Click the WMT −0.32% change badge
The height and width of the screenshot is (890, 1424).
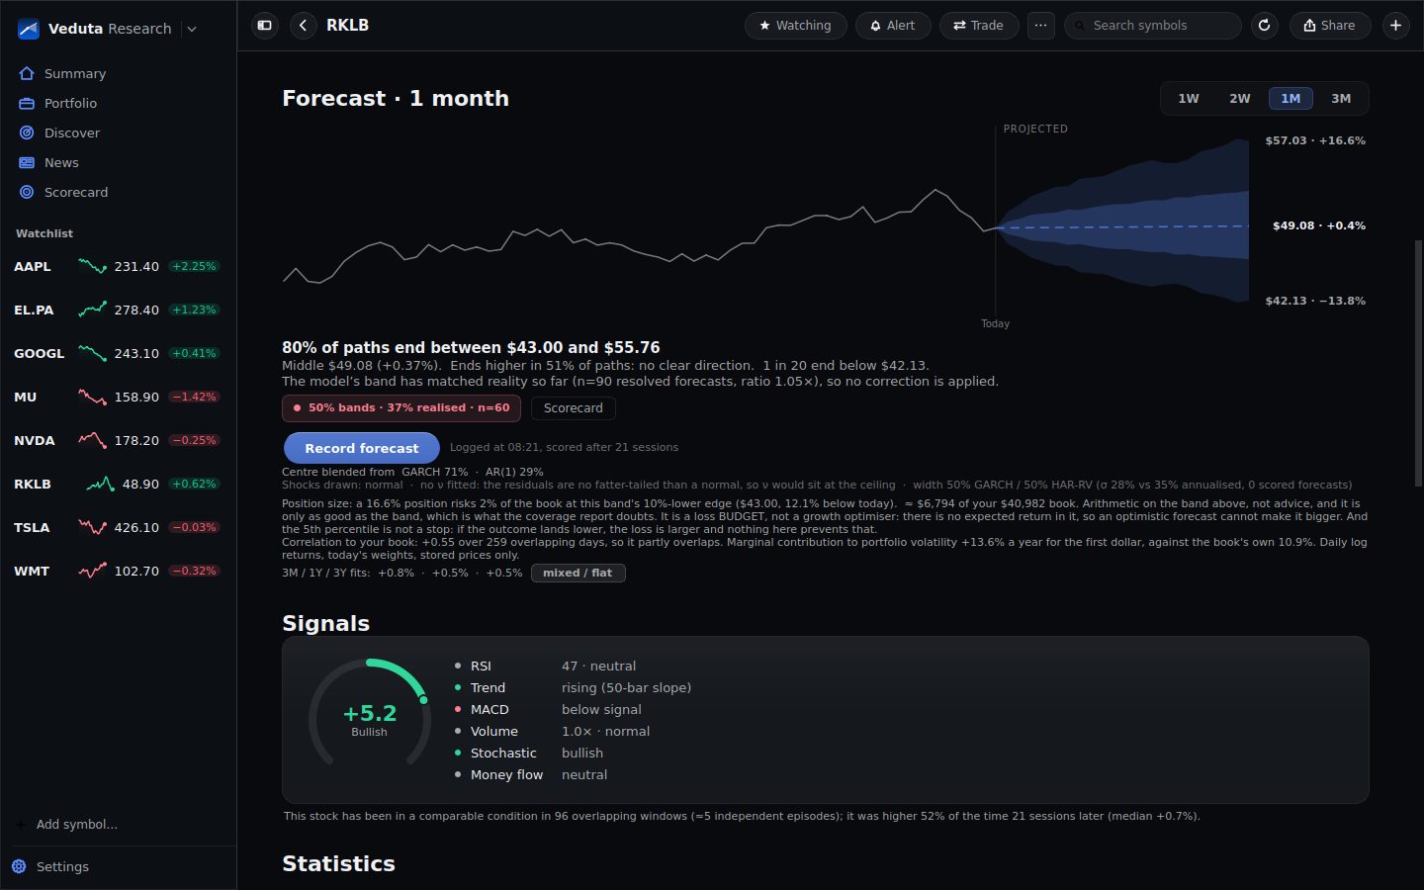tap(194, 571)
